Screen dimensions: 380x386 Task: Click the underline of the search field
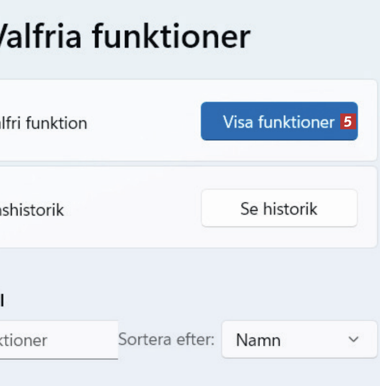[x=59, y=359]
